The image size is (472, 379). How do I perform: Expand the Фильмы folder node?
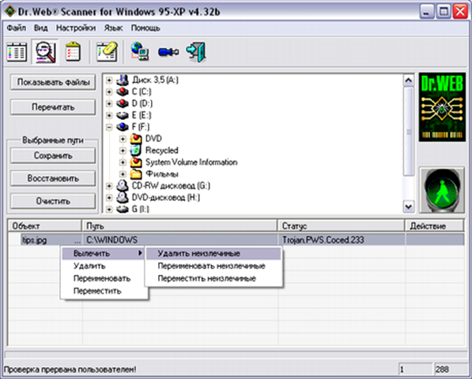(x=123, y=174)
